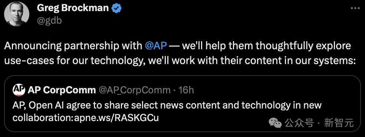Screen dimensions: 365x137
Task: Open the AP CorpComm account name
Action: 62,90
